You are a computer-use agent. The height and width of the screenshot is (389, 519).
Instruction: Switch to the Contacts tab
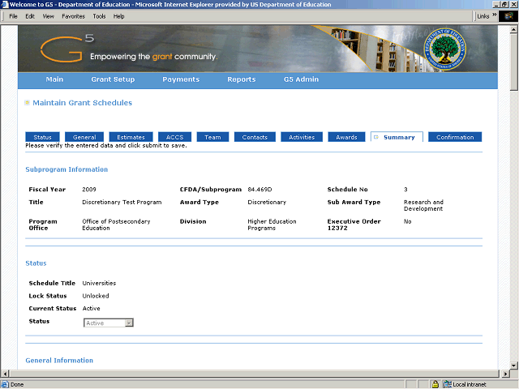255,137
